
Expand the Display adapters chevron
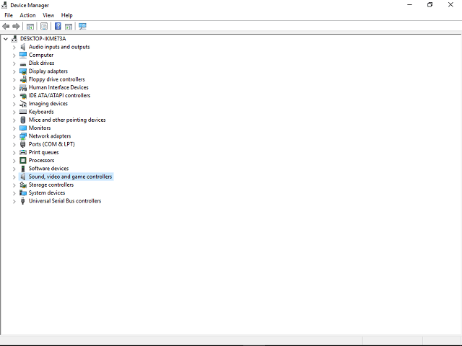click(x=14, y=71)
